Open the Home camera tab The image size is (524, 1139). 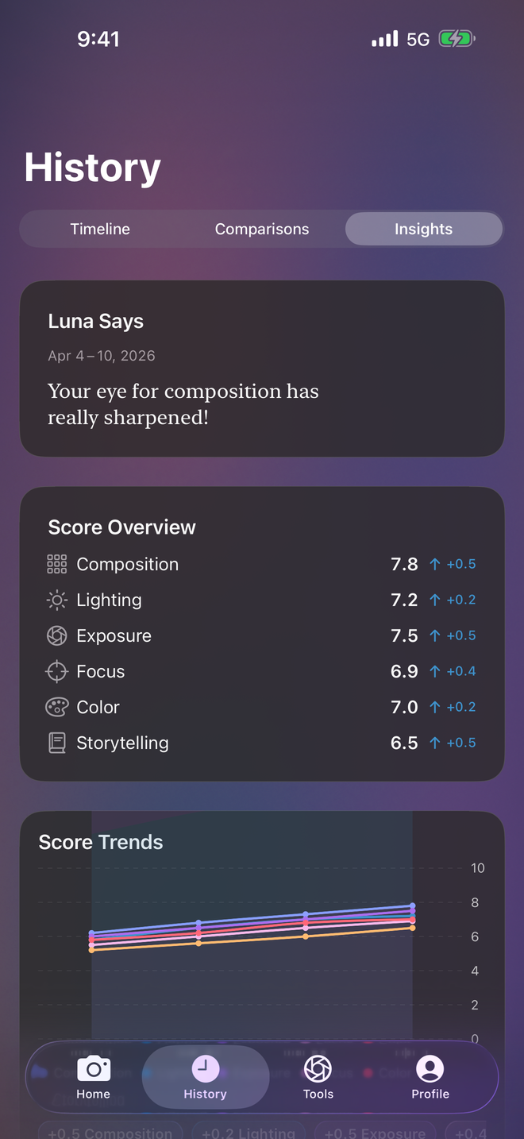(x=93, y=1077)
